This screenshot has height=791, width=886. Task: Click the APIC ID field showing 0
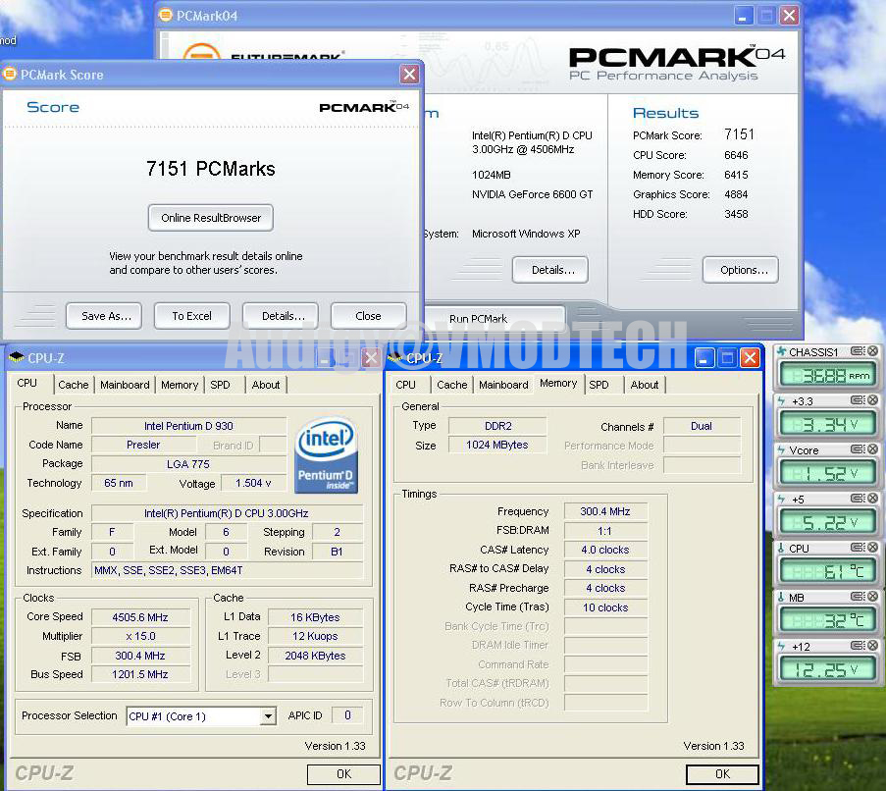click(x=347, y=715)
